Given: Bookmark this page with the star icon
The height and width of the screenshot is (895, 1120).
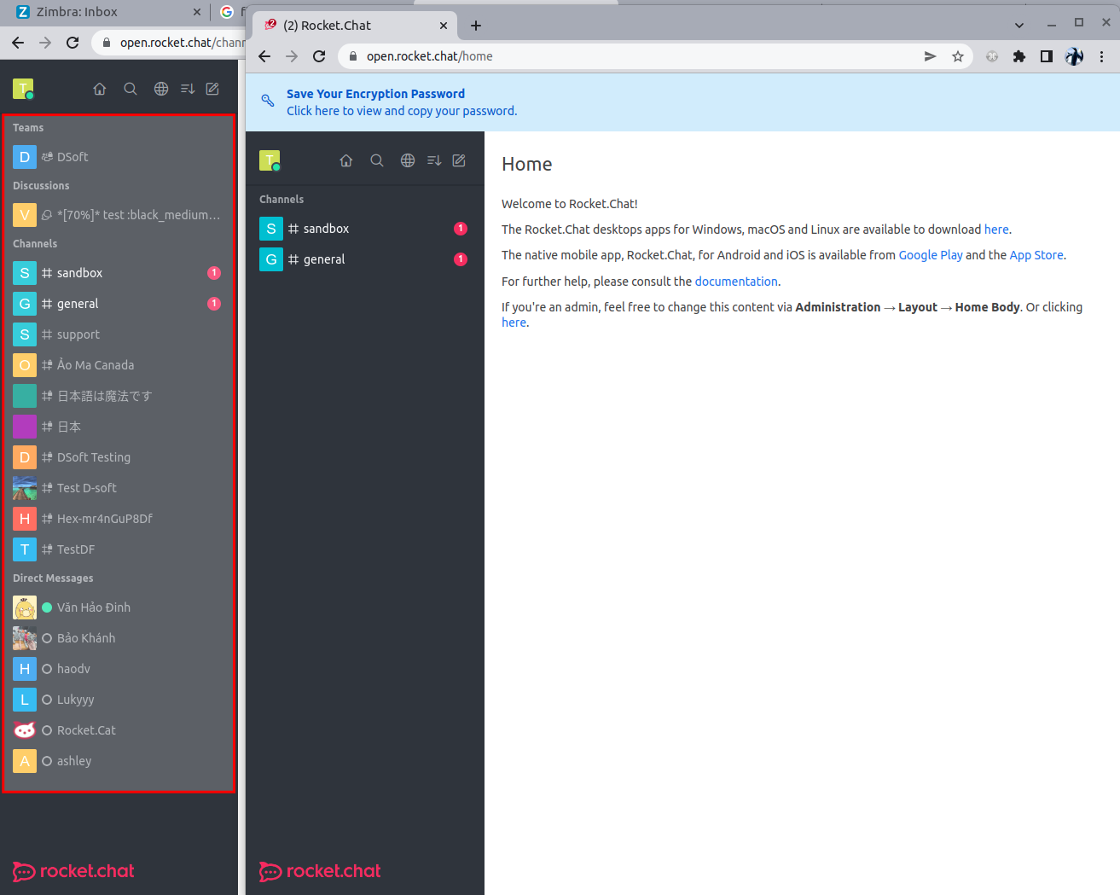Looking at the screenshot, I should [958, 56].
